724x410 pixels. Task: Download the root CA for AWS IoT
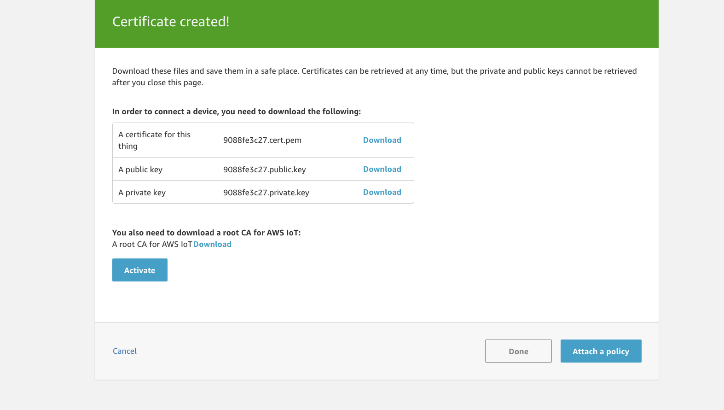click(212, 244)
